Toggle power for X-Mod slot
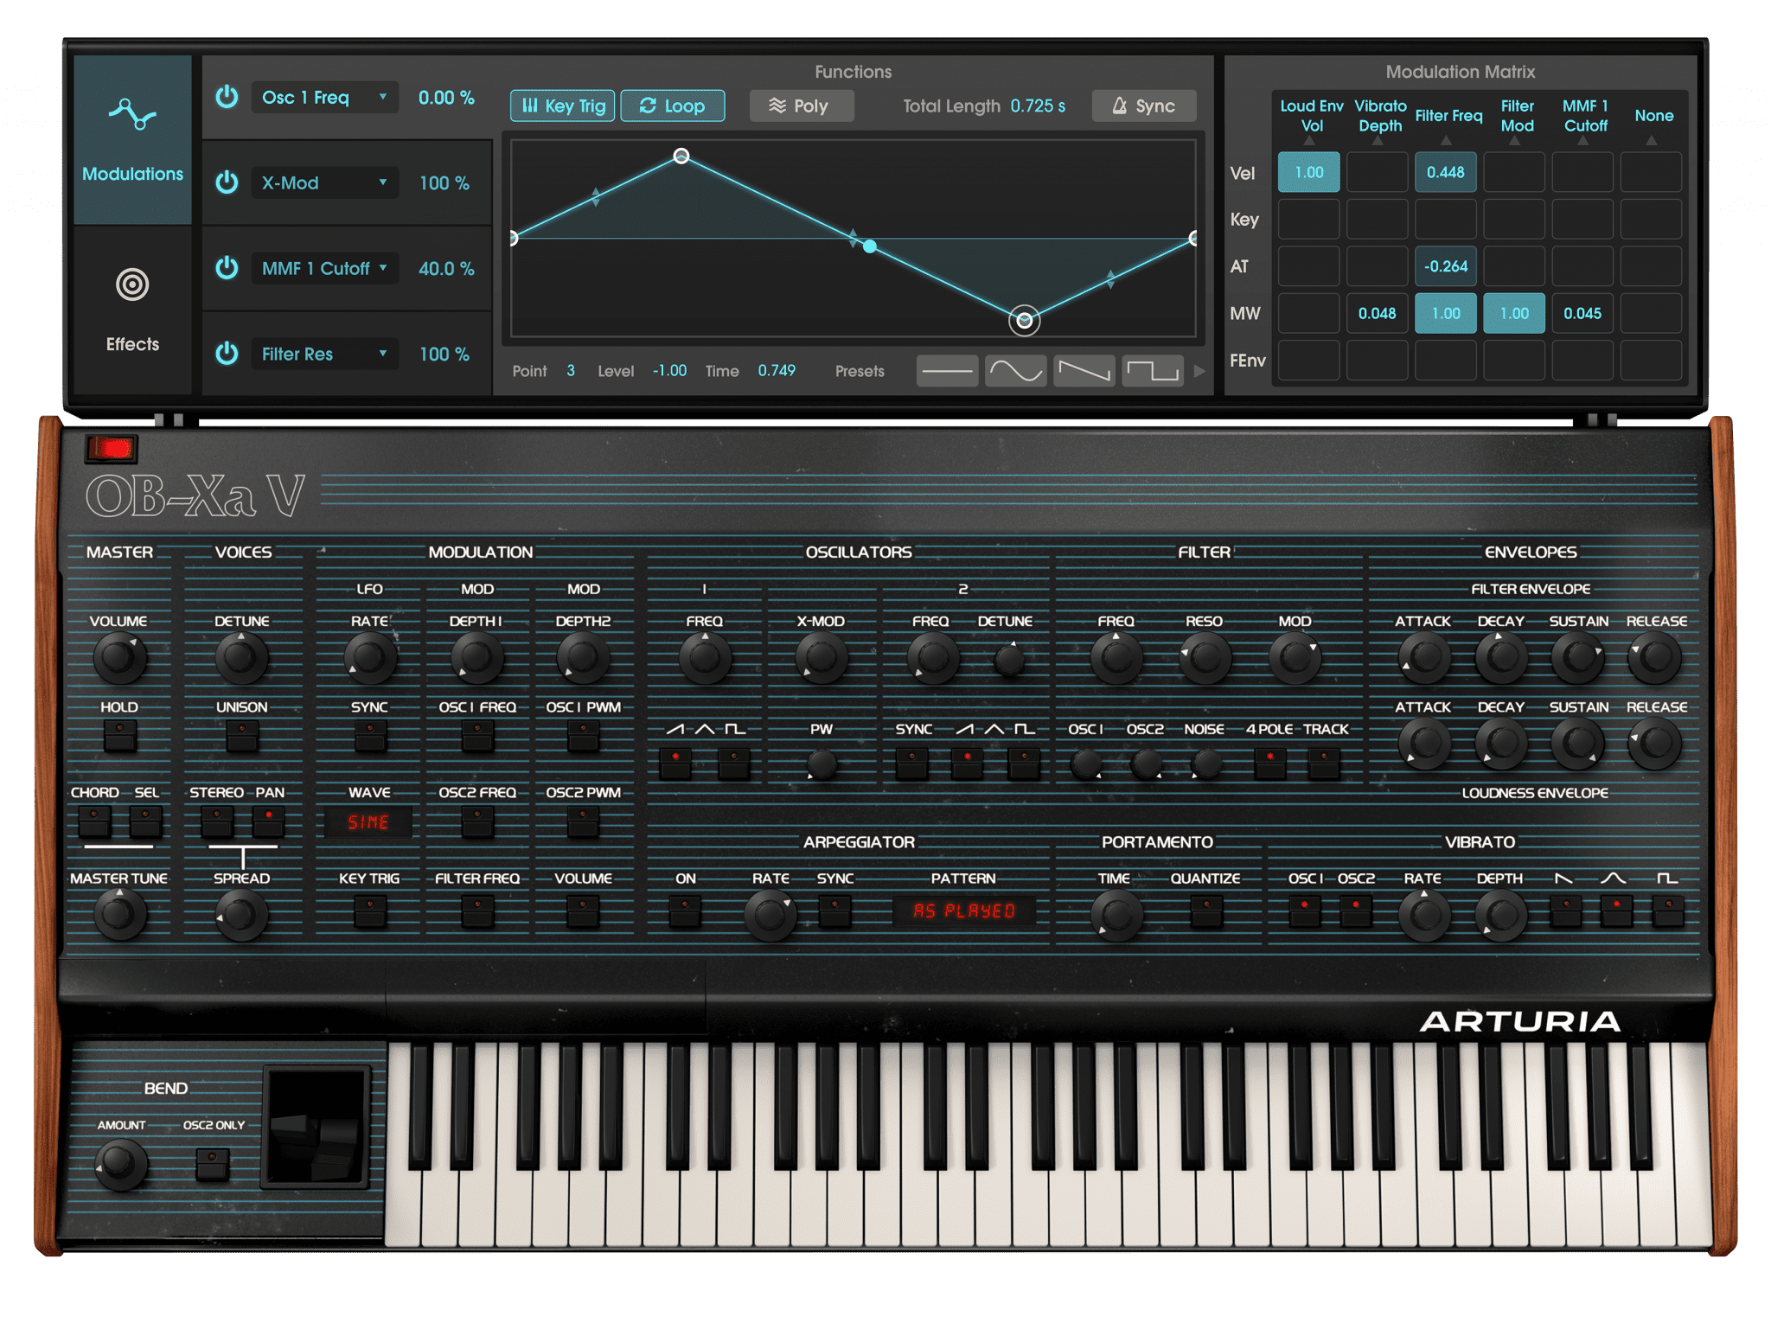The width and height of the screenshot is (1771, 1342). 227,182
